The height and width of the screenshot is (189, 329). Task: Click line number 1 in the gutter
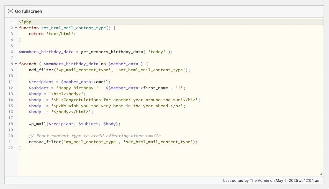(x=12, y=22)
